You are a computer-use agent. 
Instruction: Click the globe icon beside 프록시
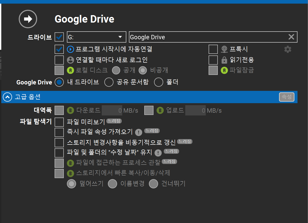[x=224, y=49]
